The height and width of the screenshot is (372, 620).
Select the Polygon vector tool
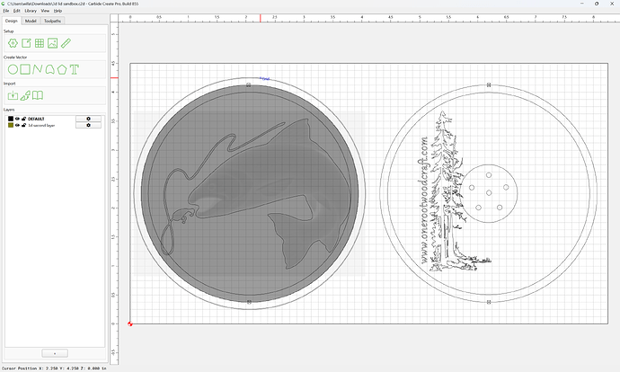[x=62, y=69]
